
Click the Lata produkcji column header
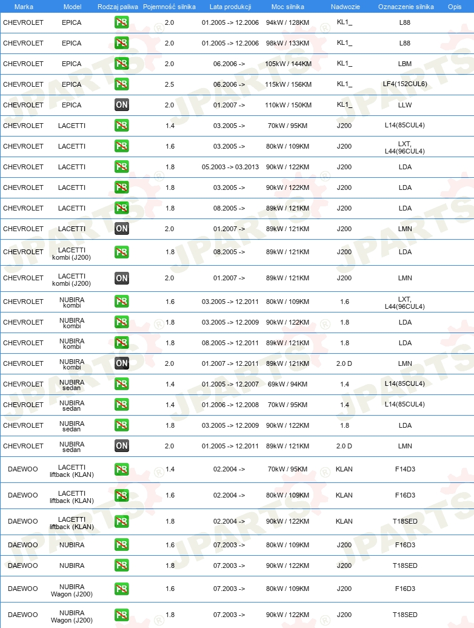click(230, 7)
